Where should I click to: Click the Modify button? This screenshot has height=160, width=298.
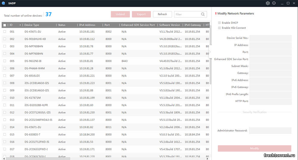coord(254,148)
